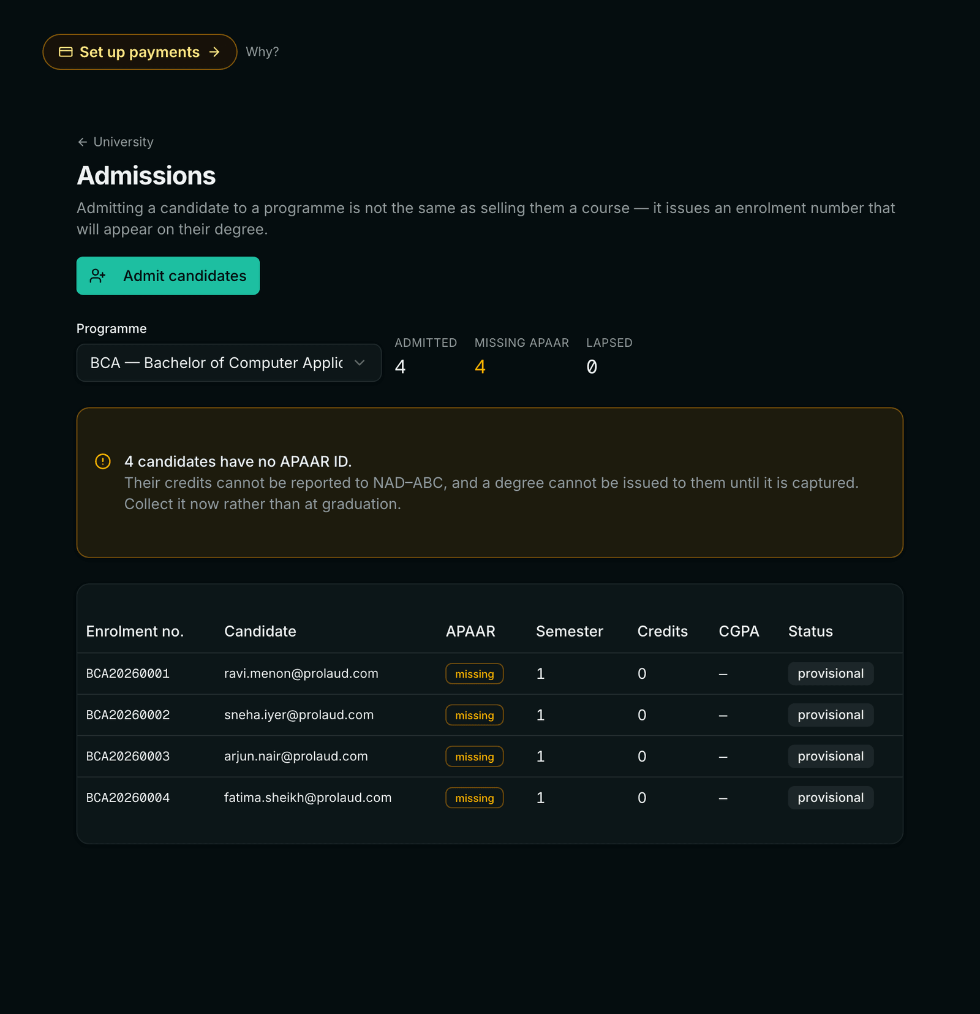
Task: Click the MISSING APAAR count in amber
Action: tap(480, 367)
